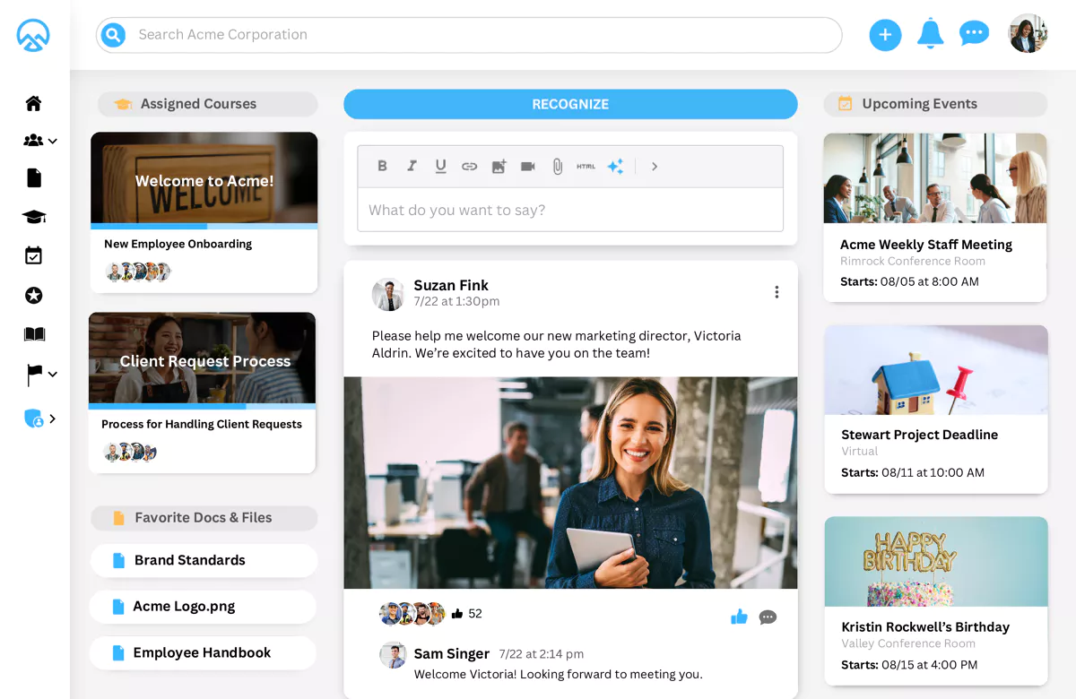Click the New Employee Onboarding progress bar

(204, 227)
